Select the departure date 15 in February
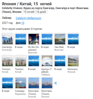Image resolution: width=93 pixels, height=99 pixels. pos(23,23)
